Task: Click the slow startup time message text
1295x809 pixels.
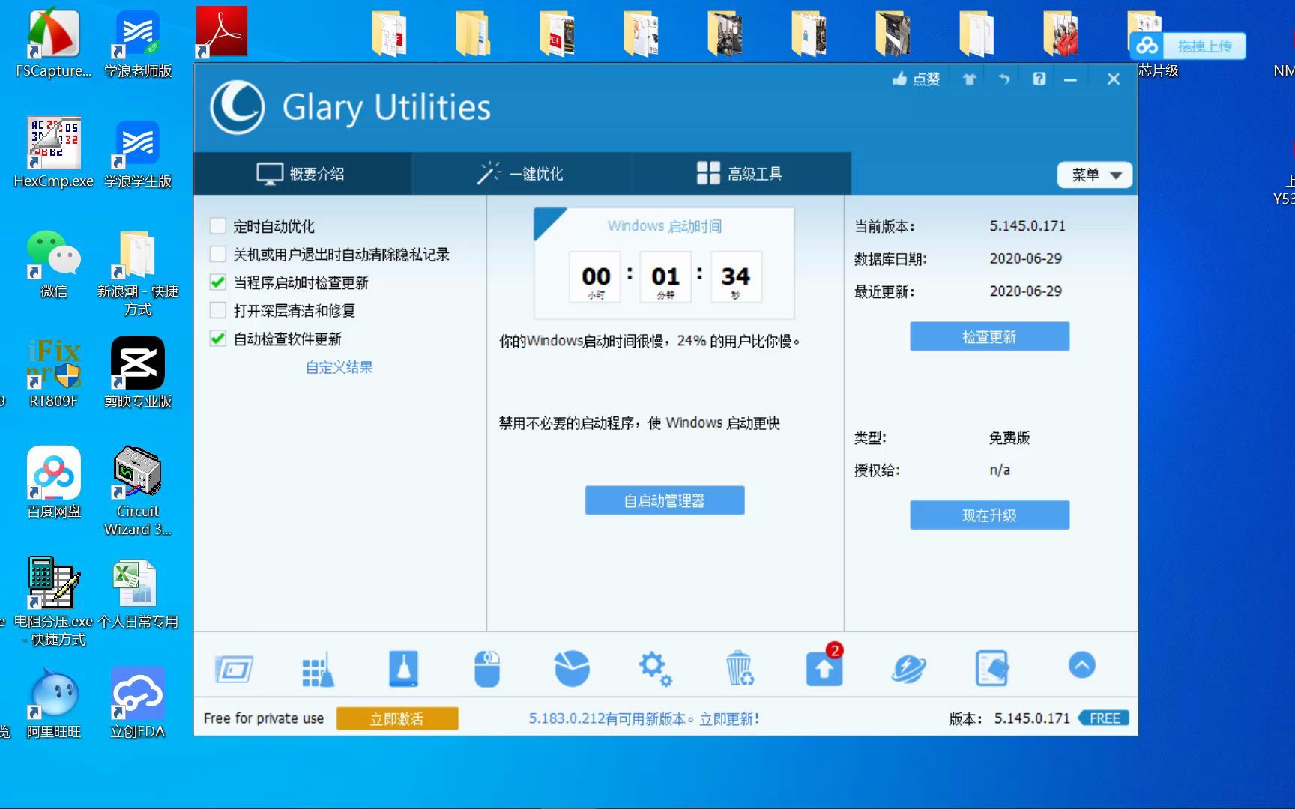Action: (x=649, y=341)
